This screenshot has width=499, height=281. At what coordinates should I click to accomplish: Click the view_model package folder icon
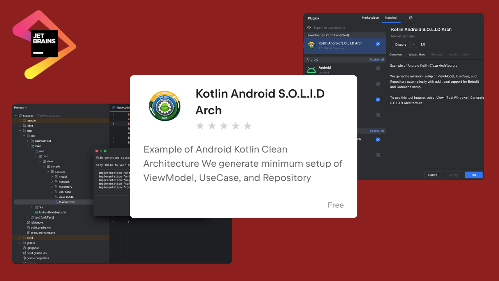[56, 197]
